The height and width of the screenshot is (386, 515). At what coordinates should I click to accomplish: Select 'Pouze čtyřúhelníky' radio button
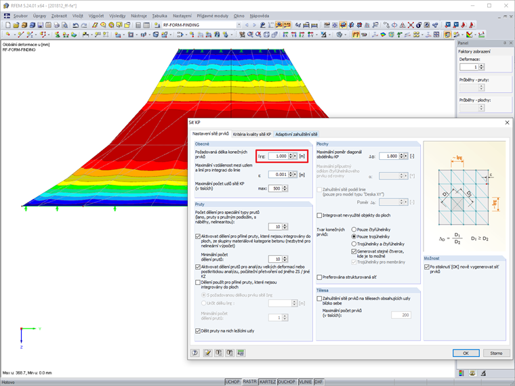pyautogui.click(x=354, y=230)
